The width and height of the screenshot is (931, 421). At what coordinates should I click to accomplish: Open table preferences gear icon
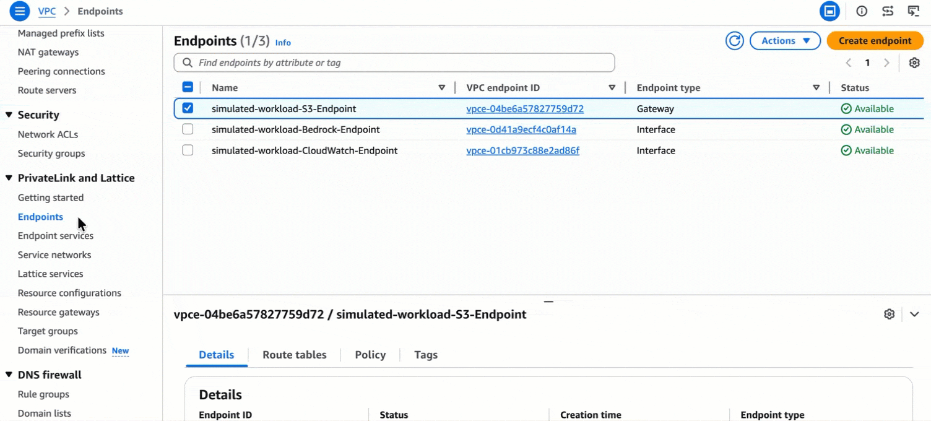pos(914,63)
